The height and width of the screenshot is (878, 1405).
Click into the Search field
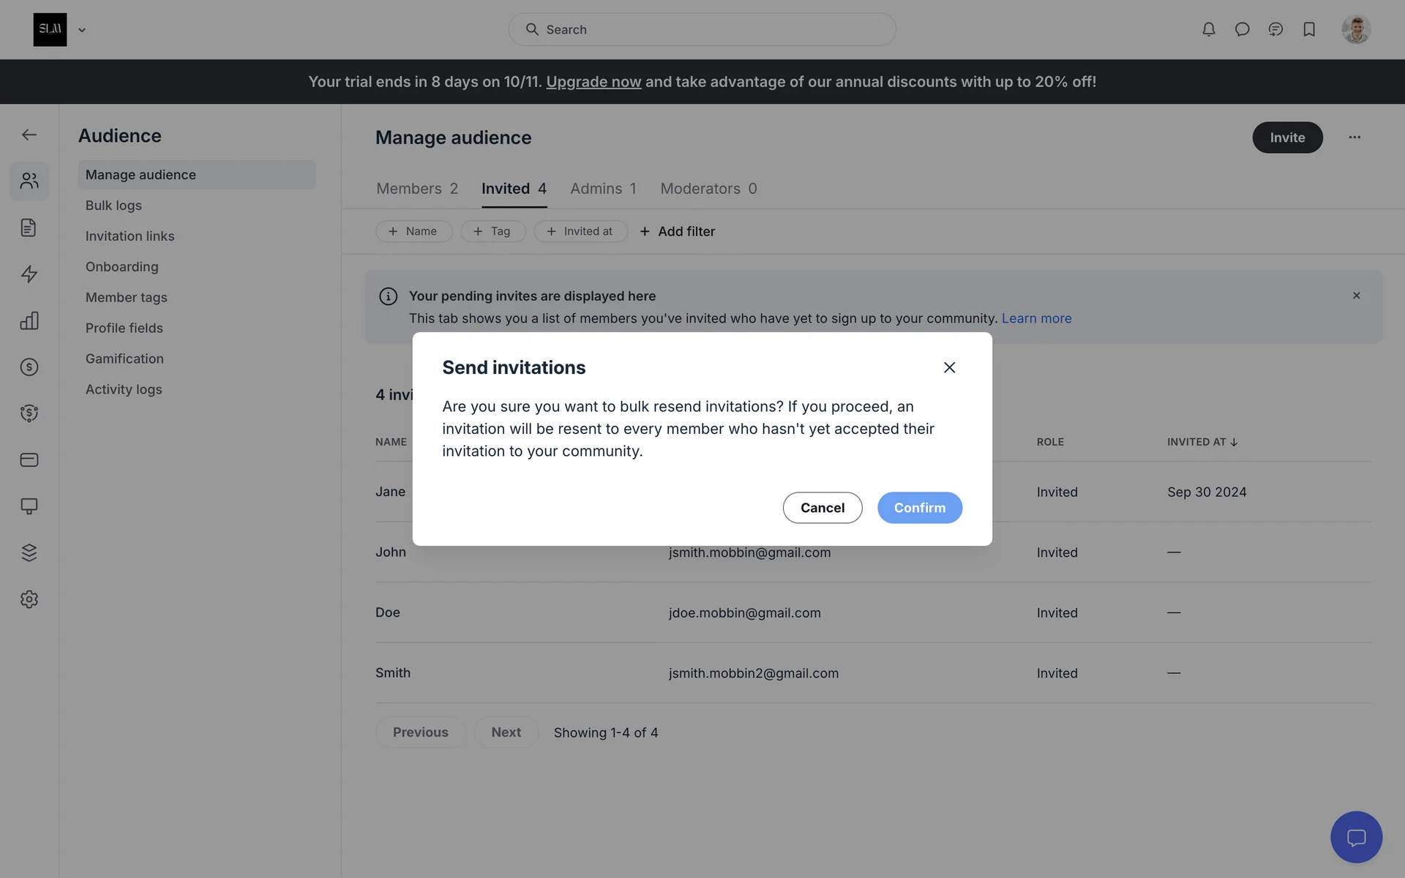702,29
